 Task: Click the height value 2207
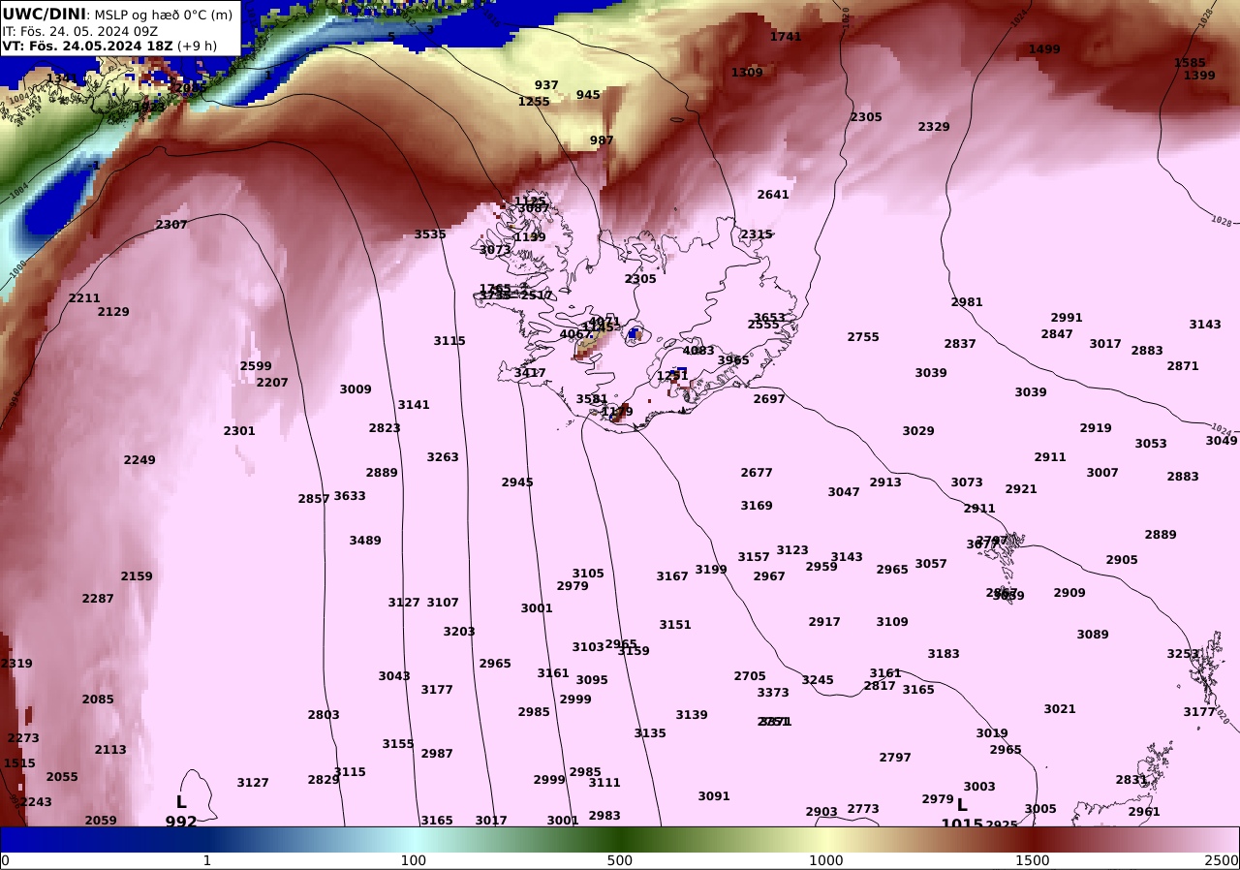(272, 383)
